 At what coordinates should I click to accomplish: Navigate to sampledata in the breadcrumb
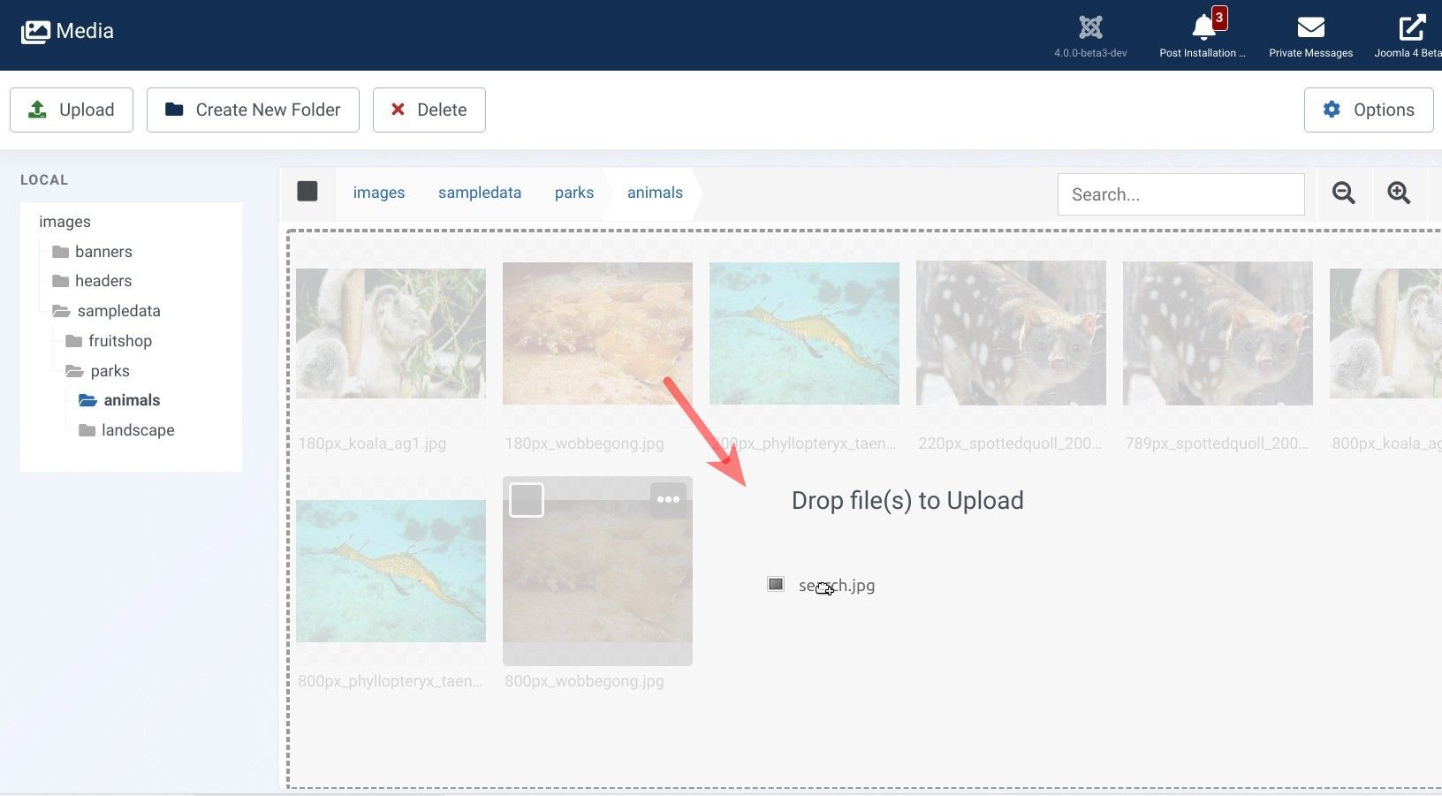pyautogui.click(x=479, y=193)
